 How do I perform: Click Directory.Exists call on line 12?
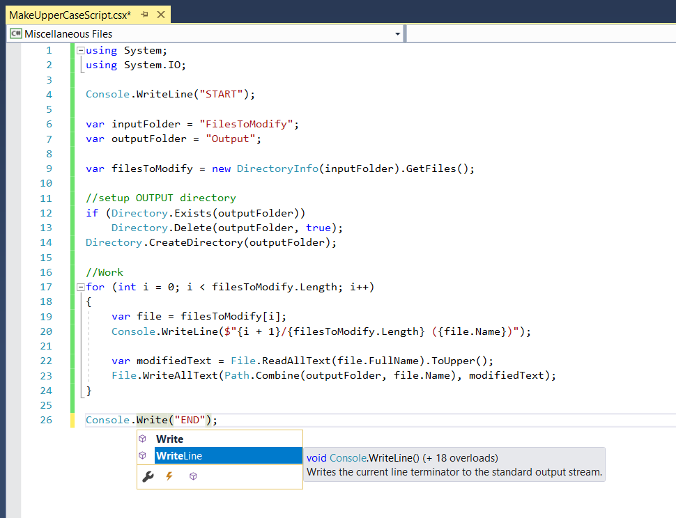161,213
